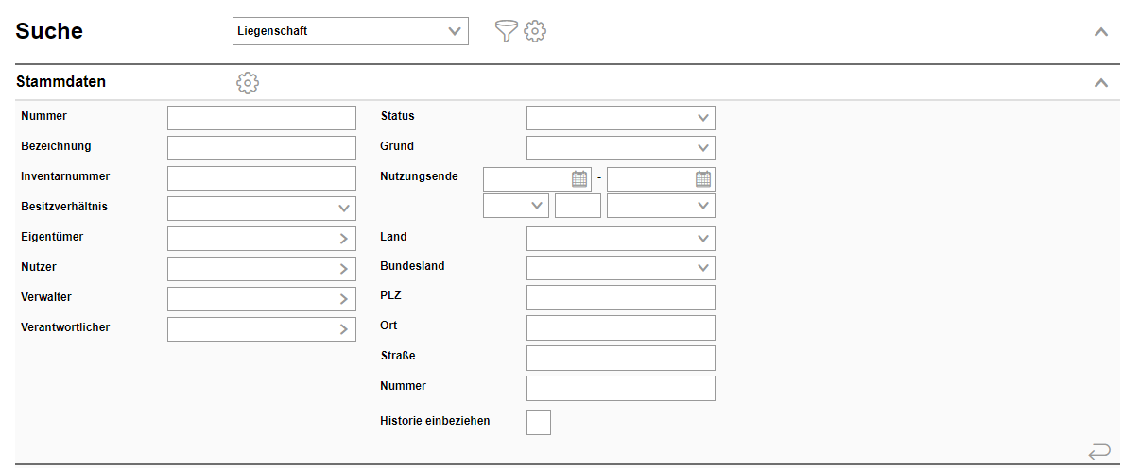Screen dimensions: 1122x468
Task: Open first small dropdown below Nutzungsende
Action: click(x=516, y=205)
